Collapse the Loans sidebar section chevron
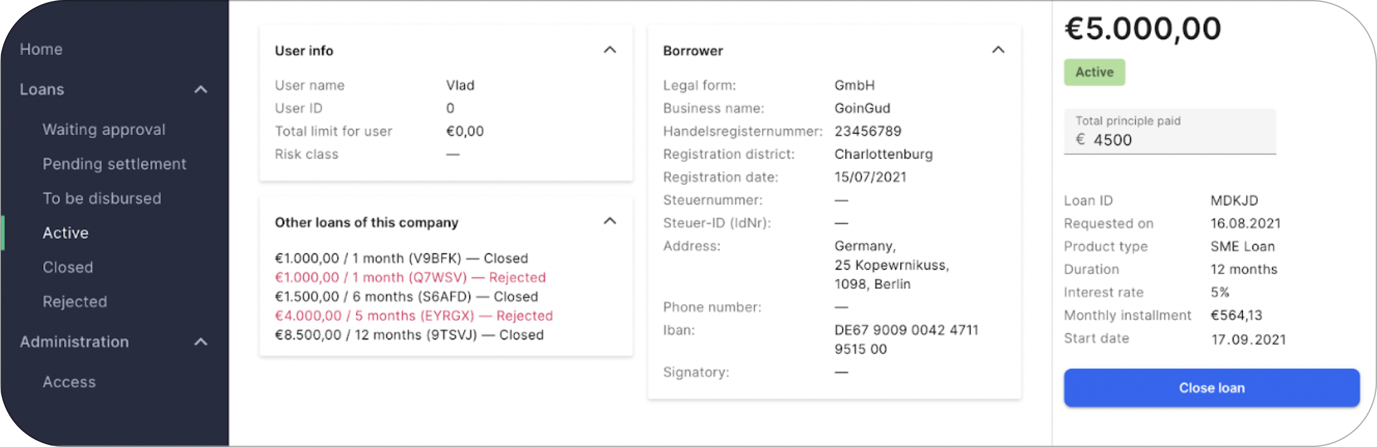 pos(200,89)
